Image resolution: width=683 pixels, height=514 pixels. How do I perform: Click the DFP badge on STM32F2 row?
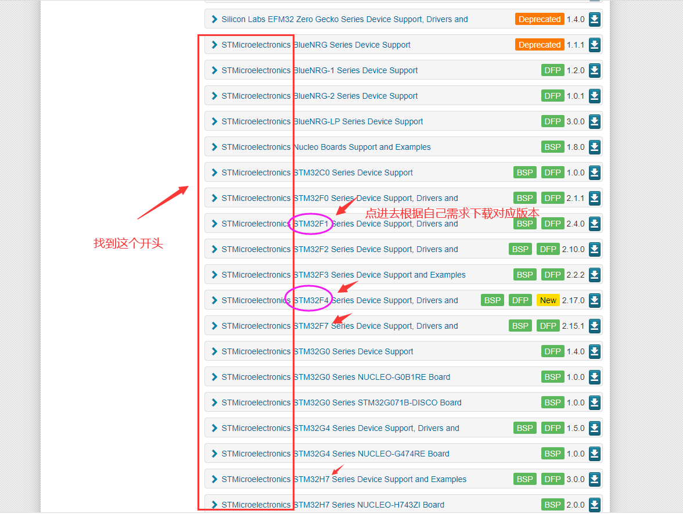(548, 249)
